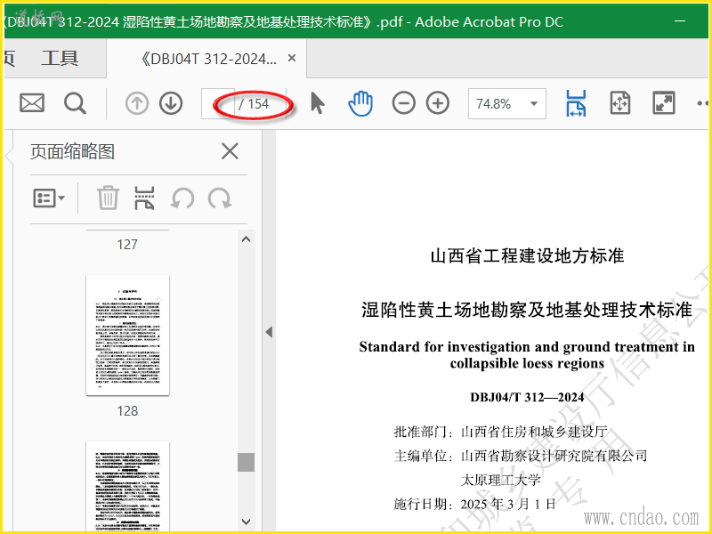The image size is (712, 534).
Task: Click the text 山西省住房和城乡建设厅
Action: [535, 432]
